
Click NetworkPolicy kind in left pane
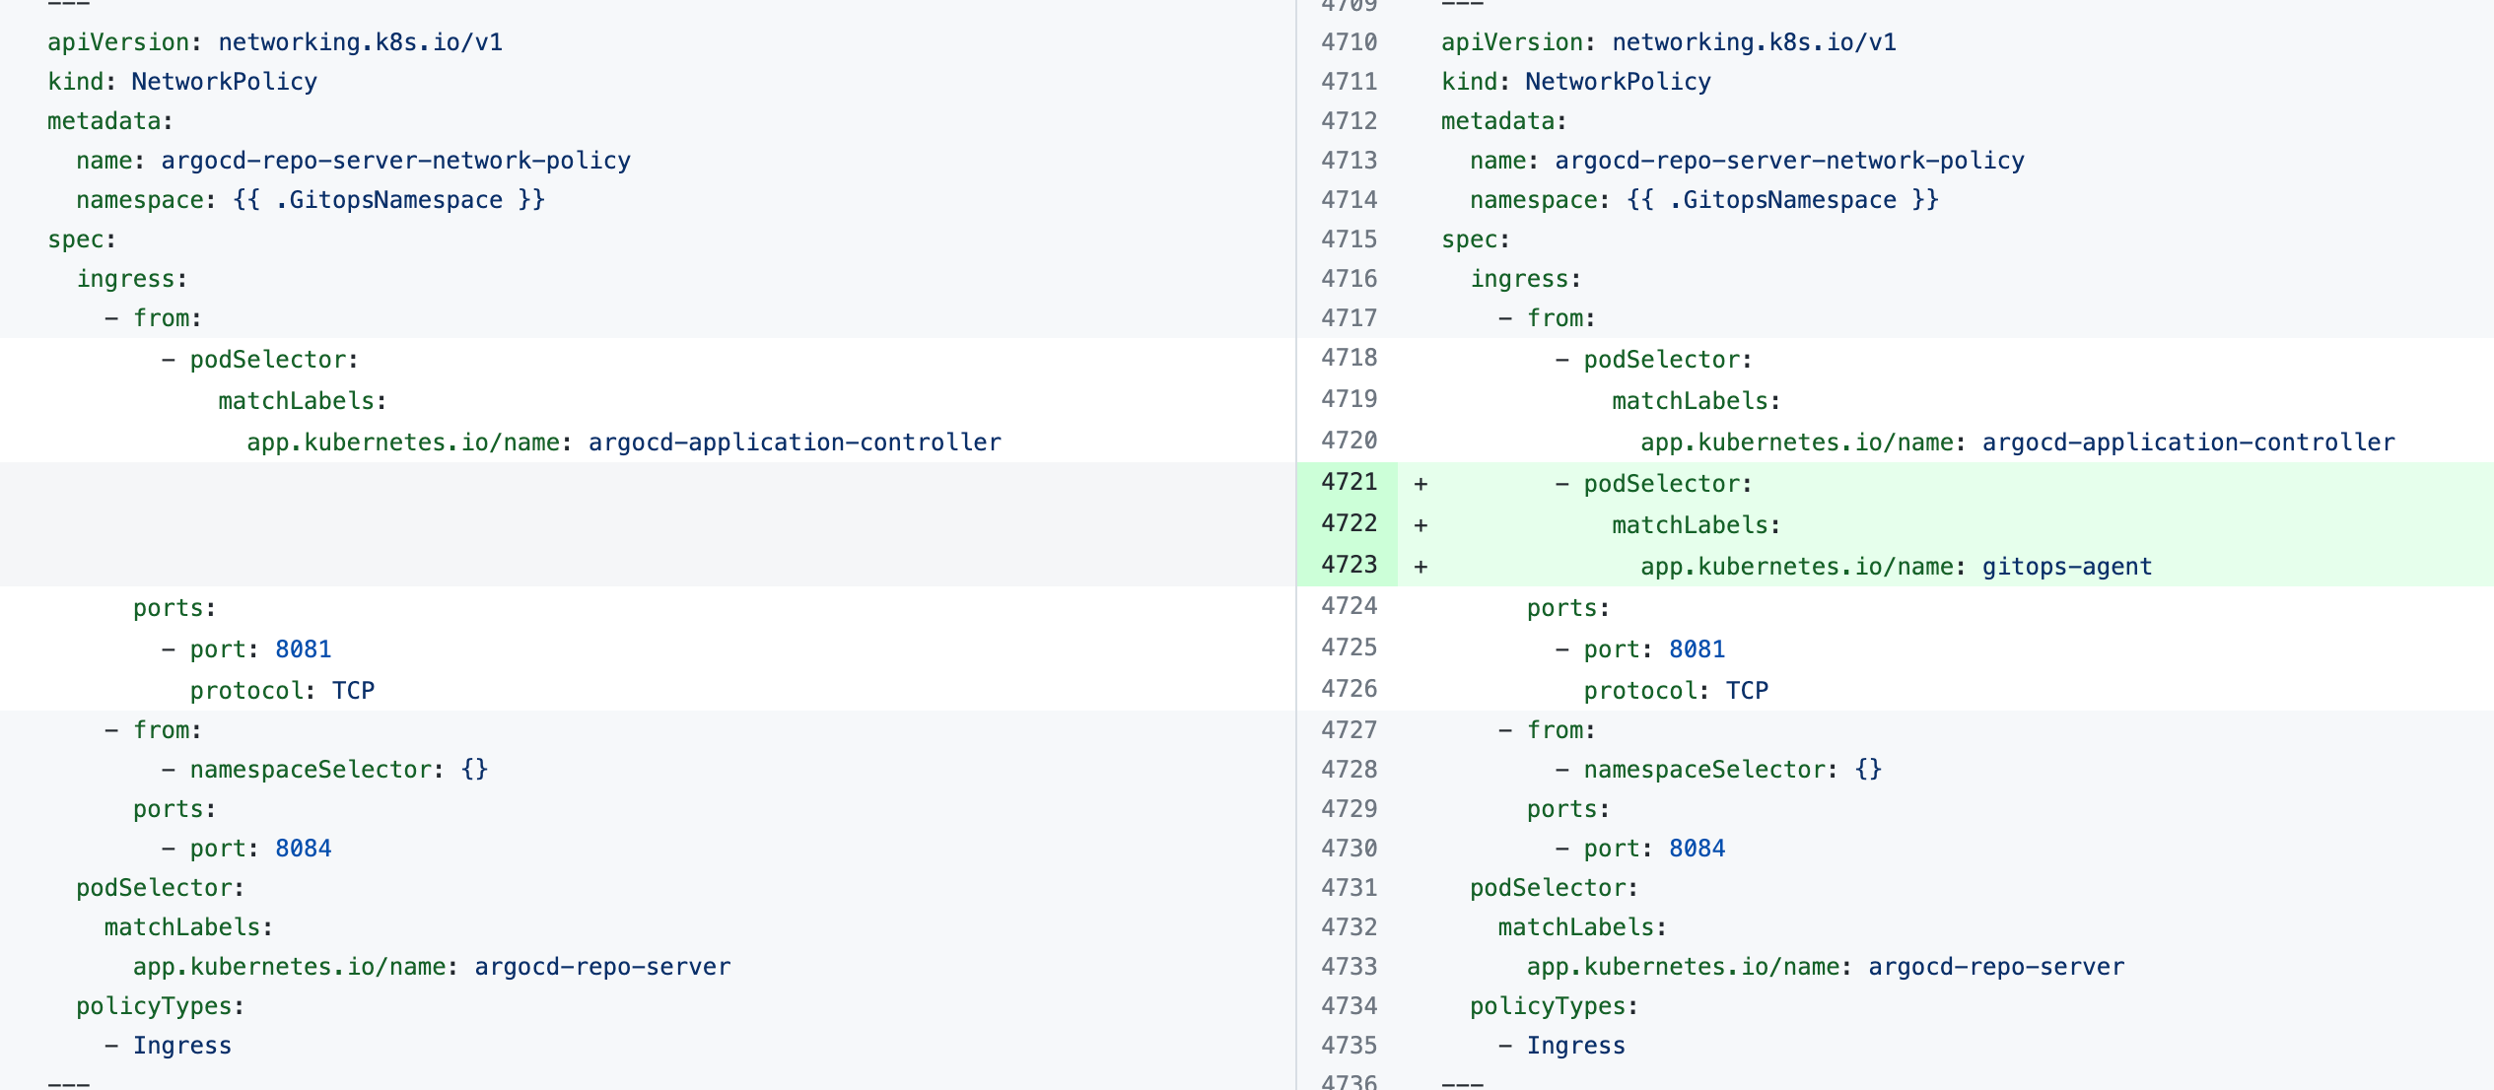tap(224, 82)
